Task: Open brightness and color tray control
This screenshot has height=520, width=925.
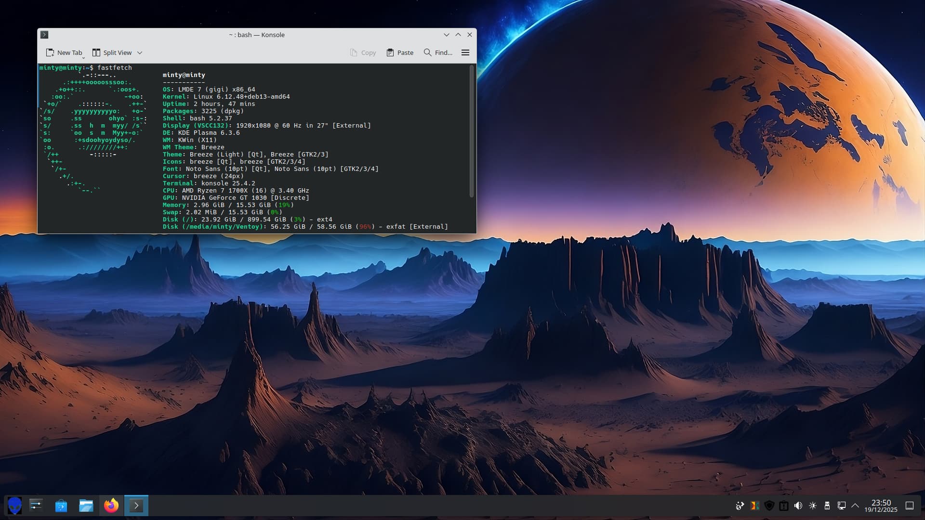Action: tap(813, 506)
